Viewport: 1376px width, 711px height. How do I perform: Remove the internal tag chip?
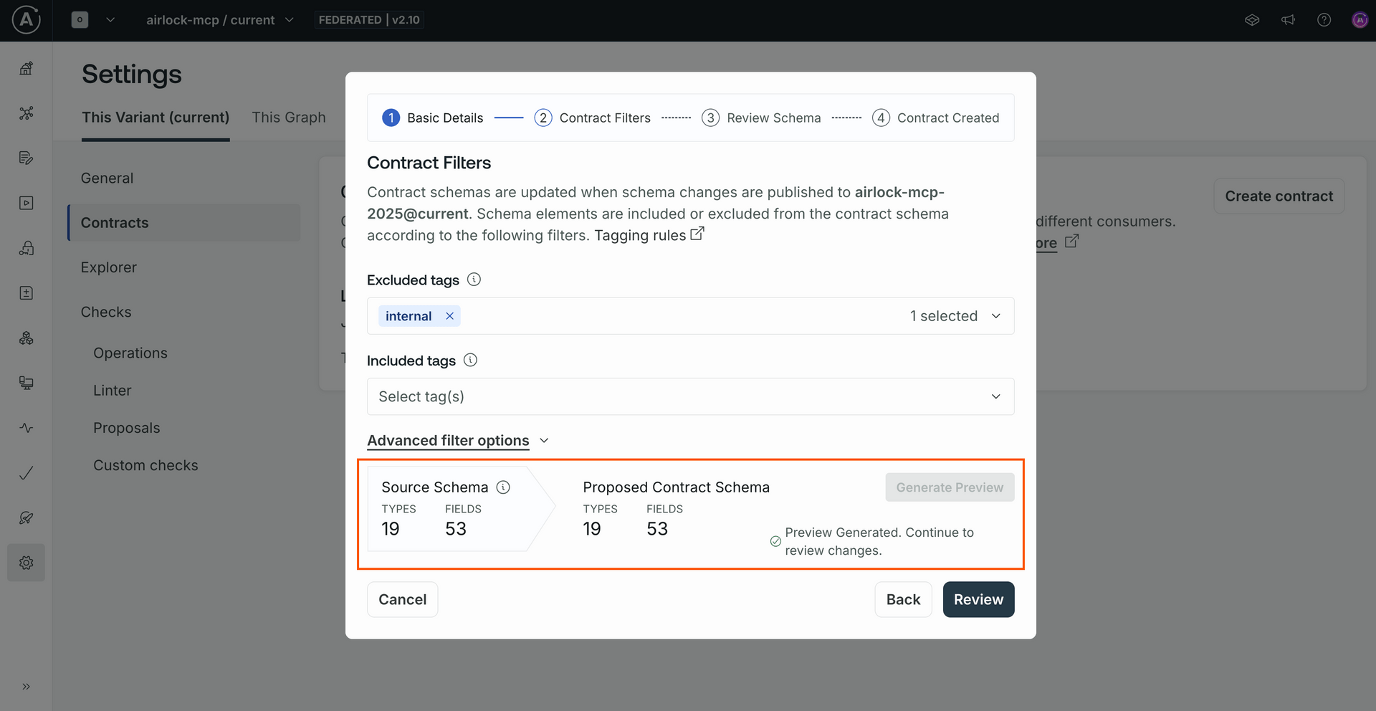click(449, 315)
